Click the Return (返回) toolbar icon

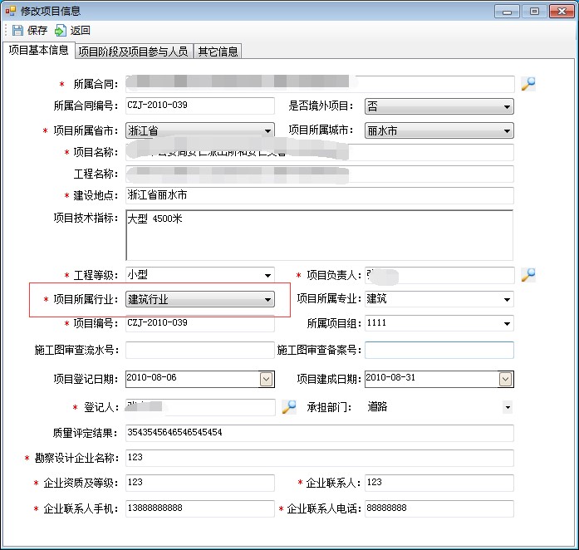[x=60, y=30]
